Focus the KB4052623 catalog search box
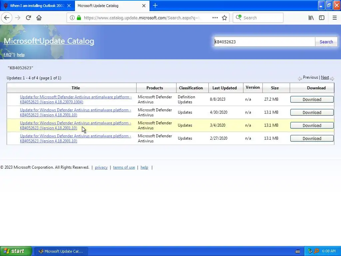Screen dimensions: 341x256 264,42
